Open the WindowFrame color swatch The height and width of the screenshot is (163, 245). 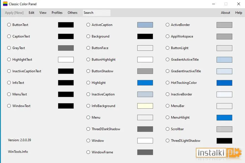pyautogui.click(x=145, y=152)
